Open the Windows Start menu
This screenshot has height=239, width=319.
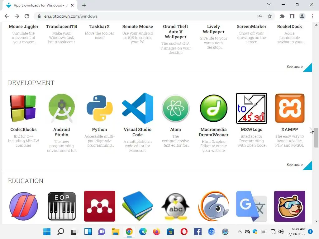pyautogui.click(x=47, y=232)
